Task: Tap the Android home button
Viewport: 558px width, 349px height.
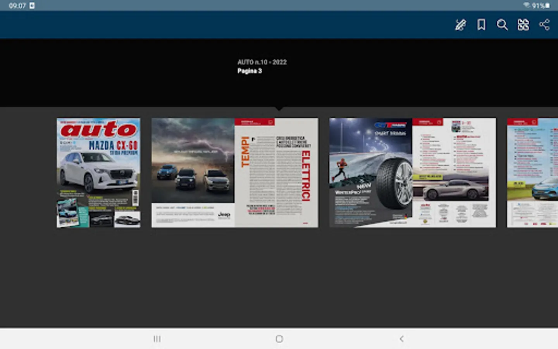Action: coord(279,339)
